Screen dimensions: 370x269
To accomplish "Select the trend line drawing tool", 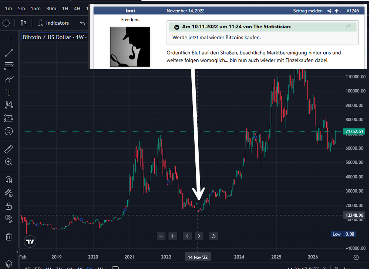I will click(9, 53).
